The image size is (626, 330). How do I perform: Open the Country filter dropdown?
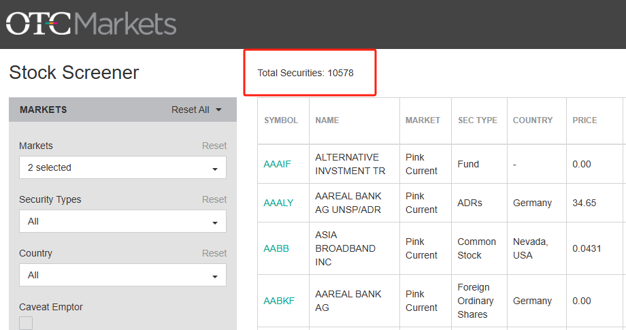tap(122, 275)
